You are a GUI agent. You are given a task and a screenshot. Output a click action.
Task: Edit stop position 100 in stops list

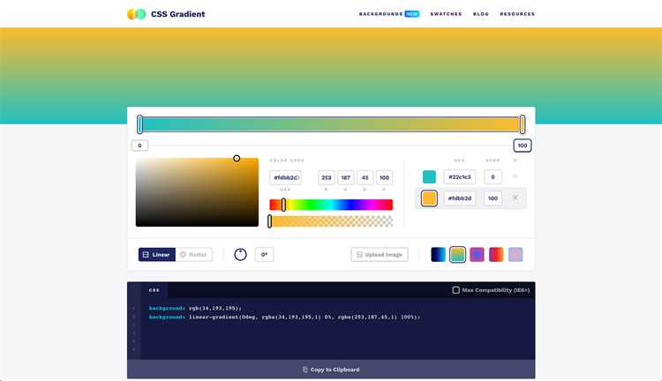493,198
